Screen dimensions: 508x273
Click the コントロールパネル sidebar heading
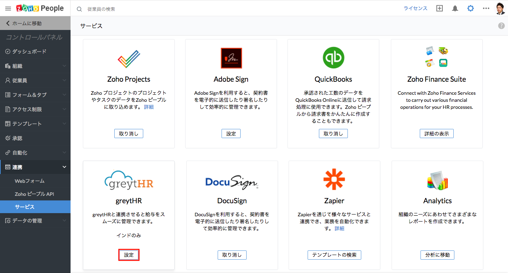(34, 37)
